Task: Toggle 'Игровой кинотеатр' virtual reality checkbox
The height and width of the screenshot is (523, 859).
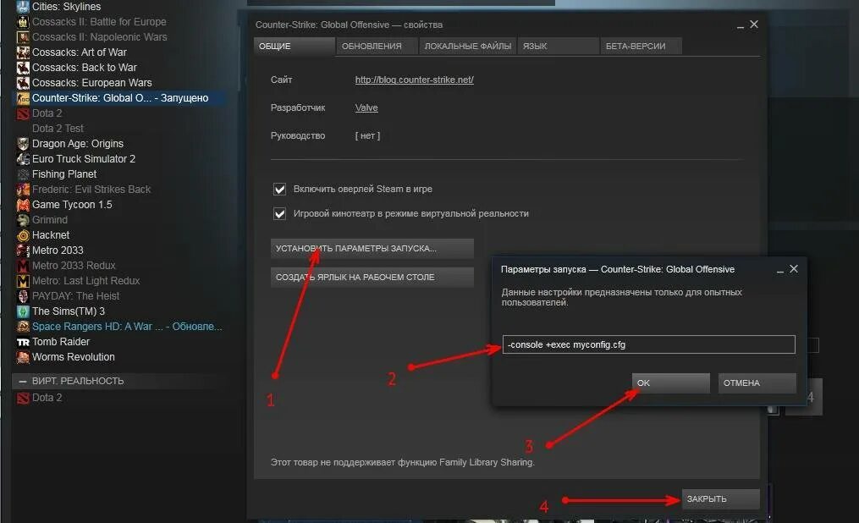Action: pos(279,213)
